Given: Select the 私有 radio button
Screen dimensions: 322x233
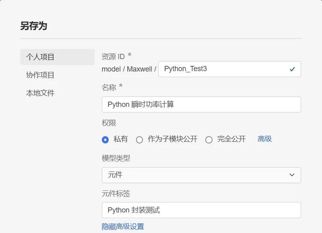Looking at the screenshot, I should tap(105, 139).
